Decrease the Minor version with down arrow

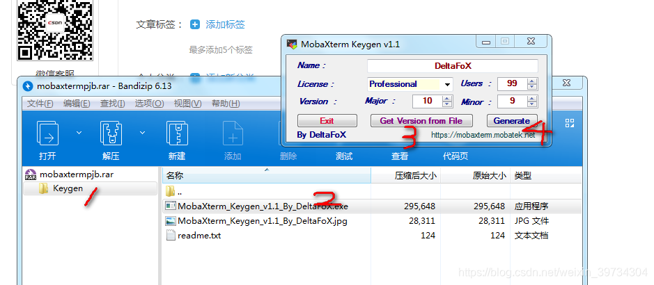click(532, 104)
